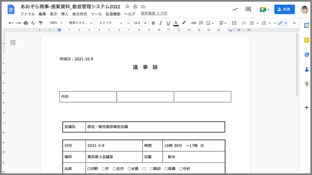Open Google Maps side panel
The width and height of the screenshot is (312, 175).
click(x=307, y=84)
